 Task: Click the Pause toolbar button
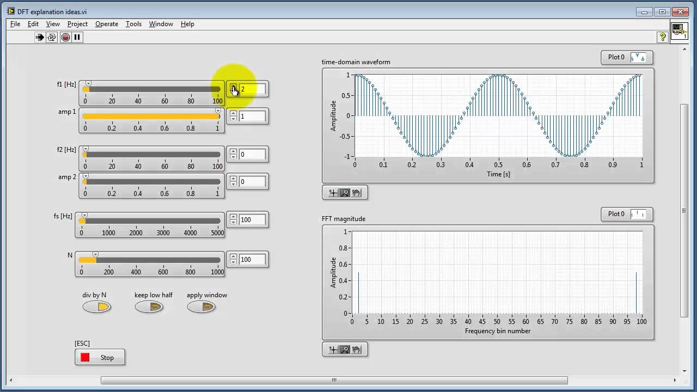point(77,37)
